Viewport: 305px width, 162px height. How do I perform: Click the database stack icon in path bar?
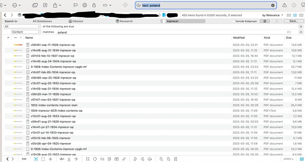click(19, 15)
